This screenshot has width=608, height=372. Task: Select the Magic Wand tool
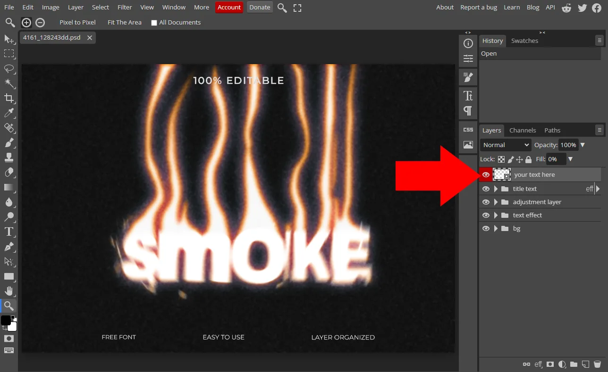(8, 83)
